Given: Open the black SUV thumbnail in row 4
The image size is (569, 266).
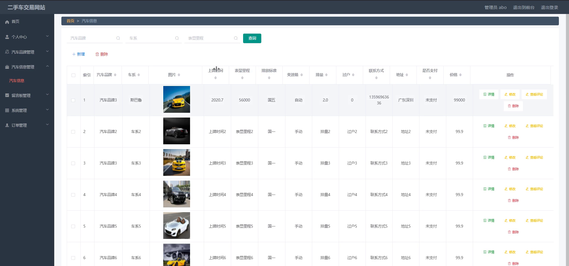Looking at the screenshot, I should (177, 194).
